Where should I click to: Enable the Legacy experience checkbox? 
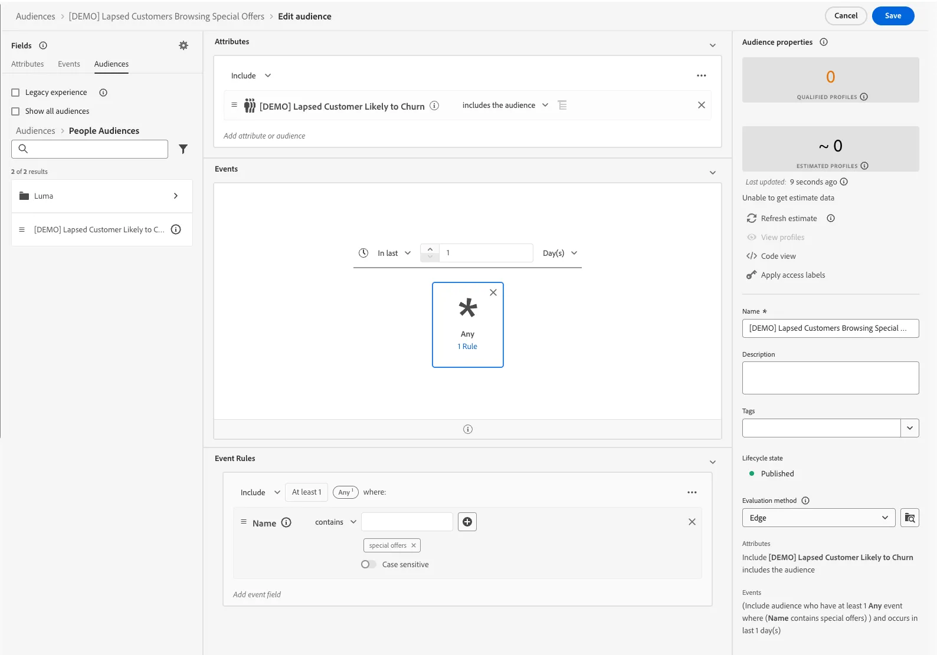(x=16, y=93)
